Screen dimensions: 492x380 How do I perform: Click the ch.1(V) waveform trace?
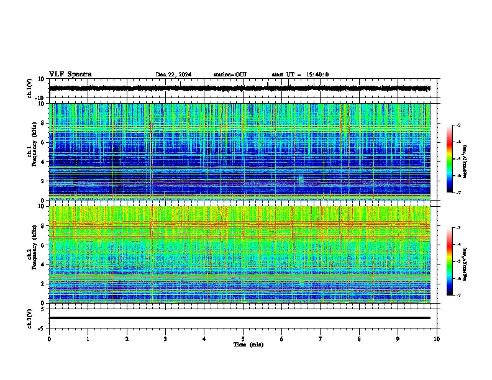point(239,88)
